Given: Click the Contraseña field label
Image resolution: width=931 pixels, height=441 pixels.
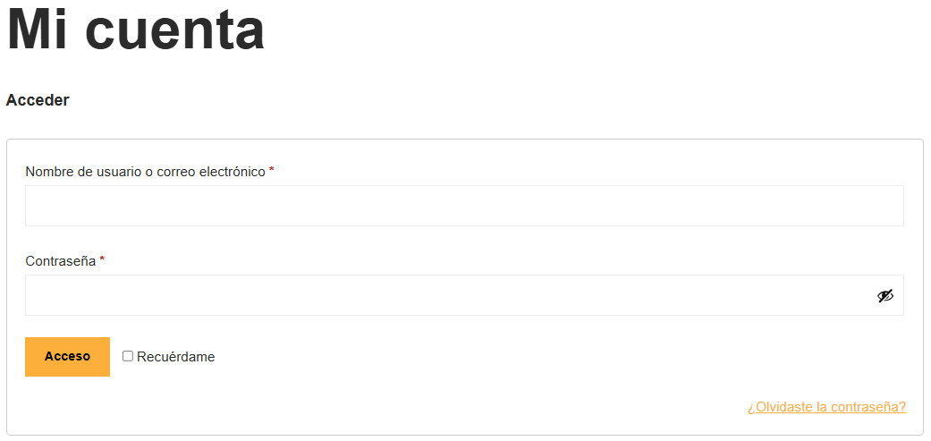Looking at the screenshot, I should tap(61, 261).
